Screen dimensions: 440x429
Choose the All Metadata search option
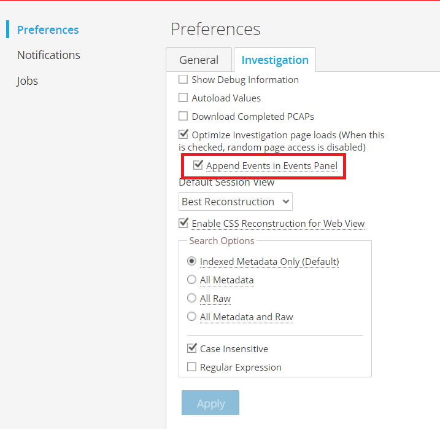point(191,280)
